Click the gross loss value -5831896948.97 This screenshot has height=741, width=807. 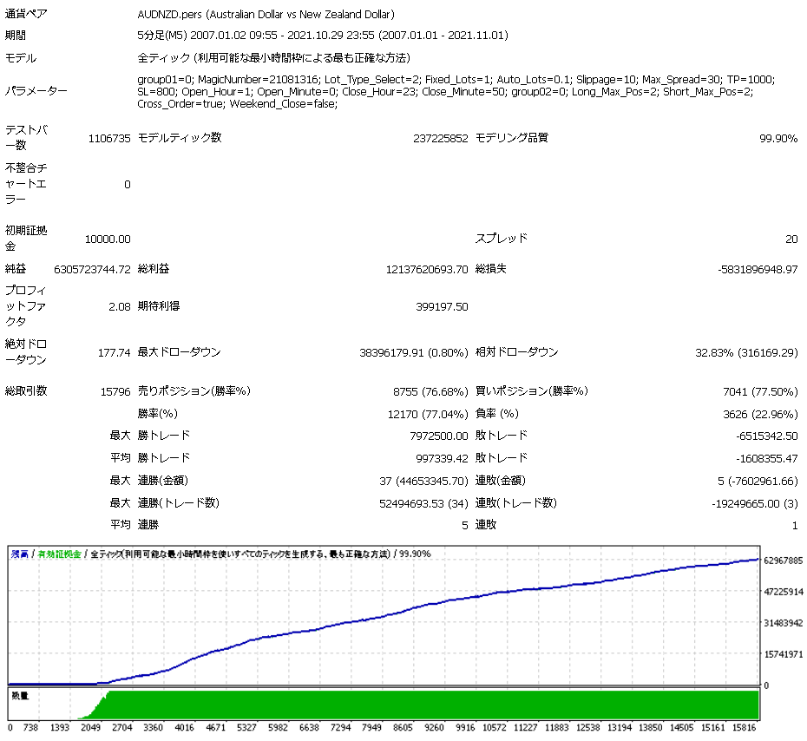point(758,270)
